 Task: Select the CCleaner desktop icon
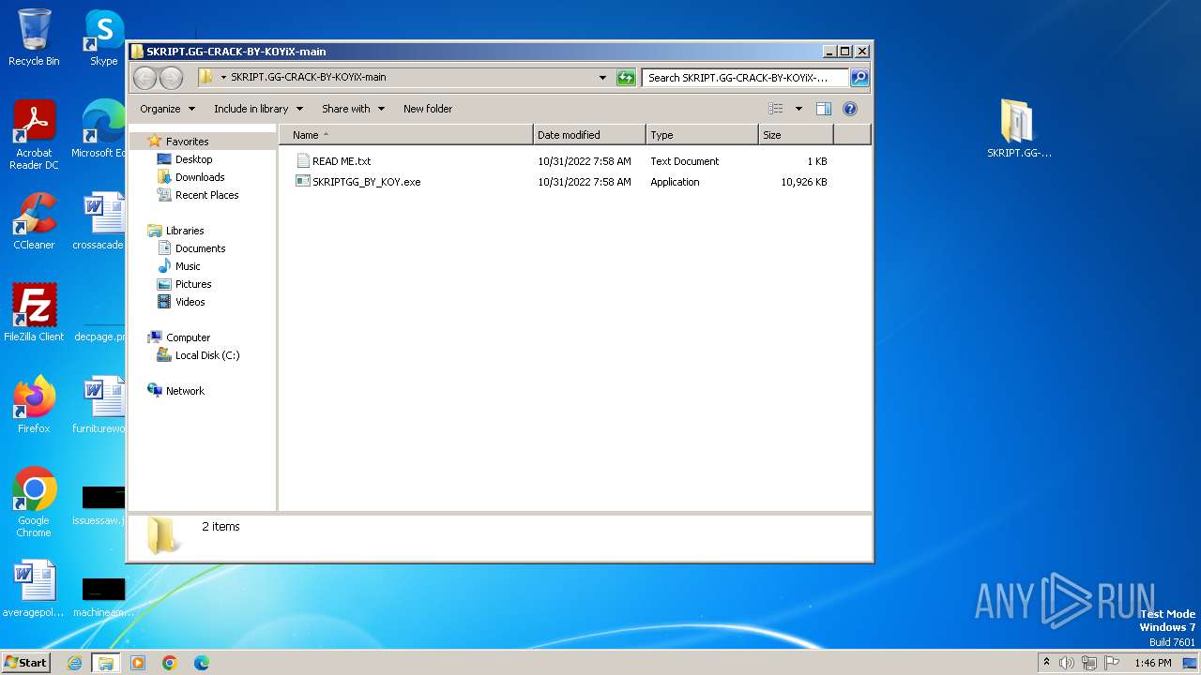tap(34, 221)
